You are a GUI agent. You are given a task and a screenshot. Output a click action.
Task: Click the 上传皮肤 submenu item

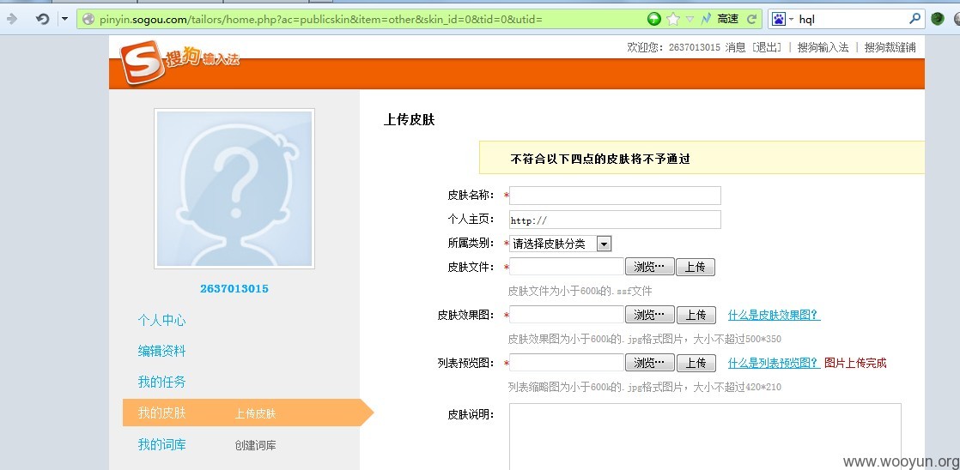255,413
